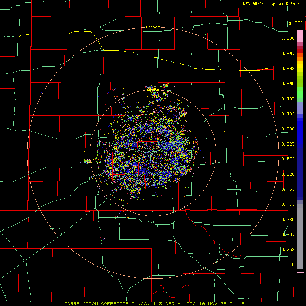The height and width of the screenshot is (306, 306).
Task: Click the gray segment of the color bar
Action: 300,236
